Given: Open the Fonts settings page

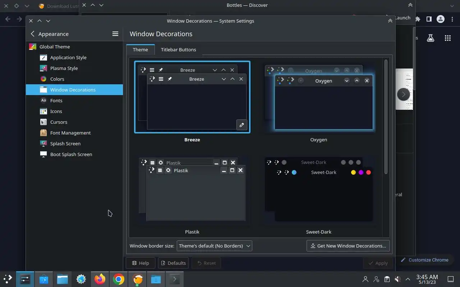Looking at the screenshot, I should [74, 100].
